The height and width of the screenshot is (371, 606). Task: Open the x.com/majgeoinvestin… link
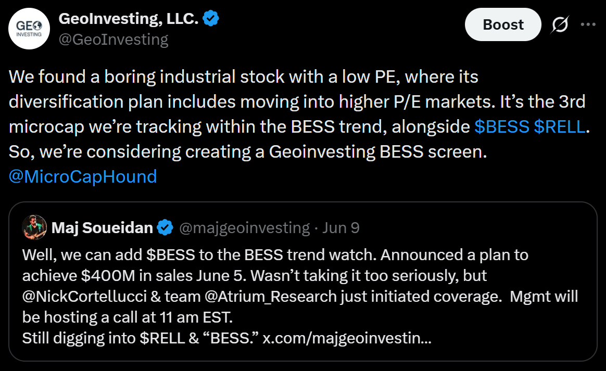[x=347, y=338]
